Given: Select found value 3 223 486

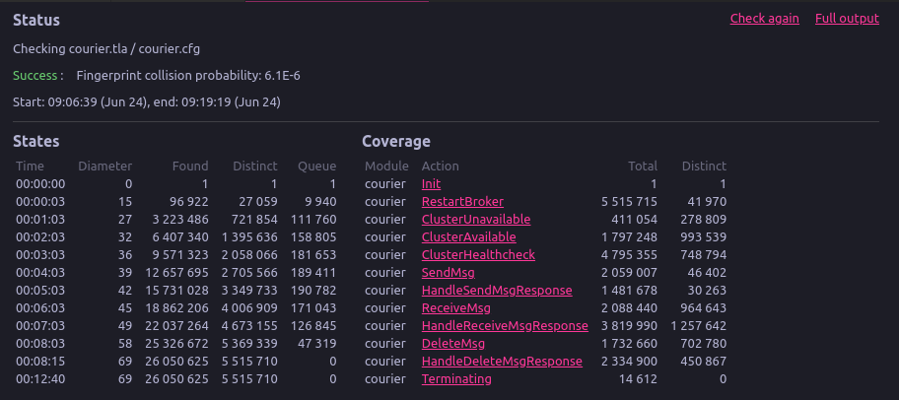Looking at the screenshot, I should (x=181, y=220).
